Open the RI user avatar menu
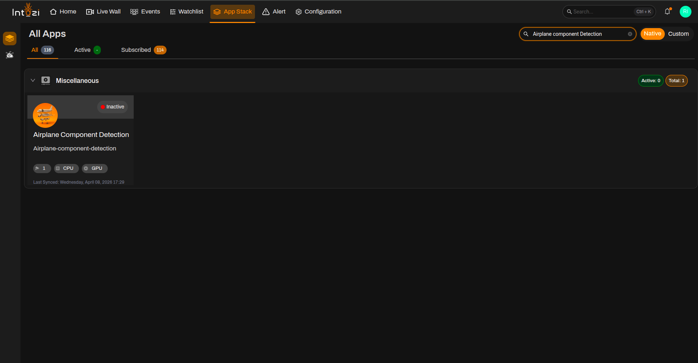698x363 pixels. [x=686, y=12]
